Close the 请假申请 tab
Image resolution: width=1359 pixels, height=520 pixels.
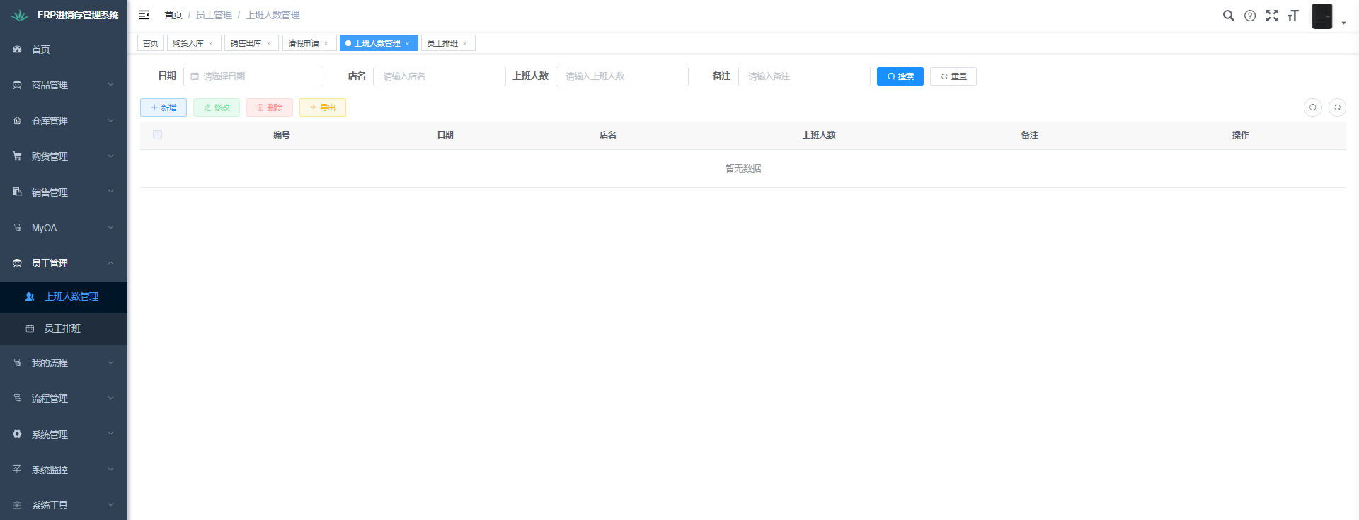point(326,44)
